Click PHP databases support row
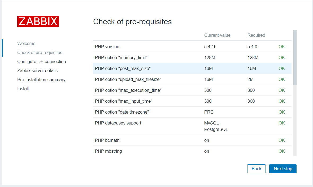 pyautogui.click(x=118, y=123)
